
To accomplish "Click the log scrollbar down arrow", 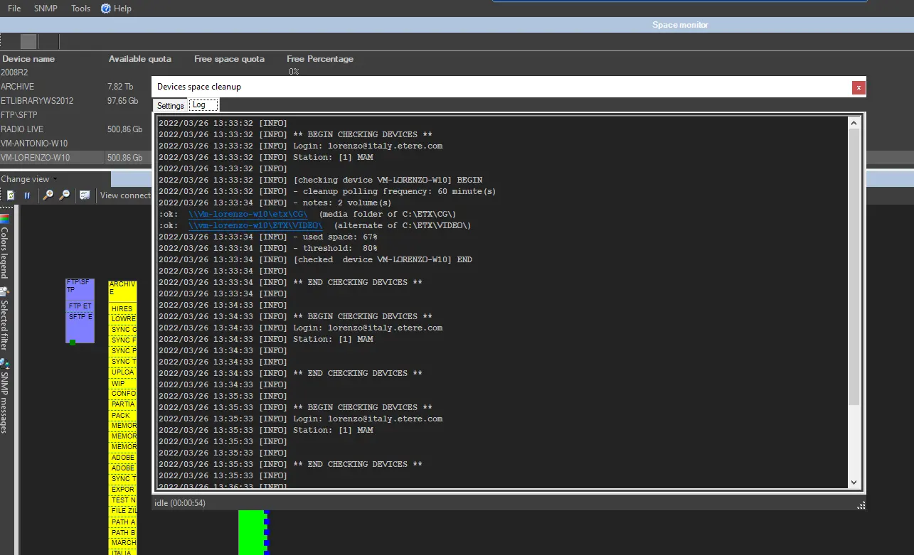I will click(854, 483).
